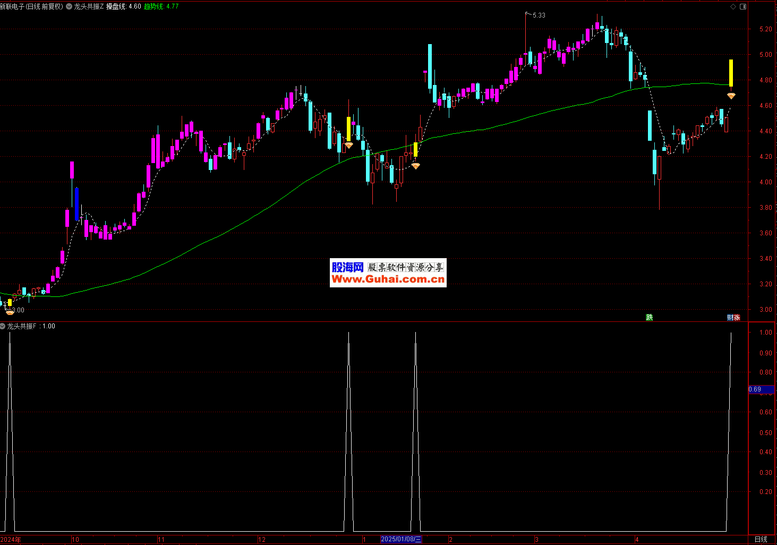Click the 0.50 label on indicator axis
Screen dimensions: 777x545
(766, 433)
